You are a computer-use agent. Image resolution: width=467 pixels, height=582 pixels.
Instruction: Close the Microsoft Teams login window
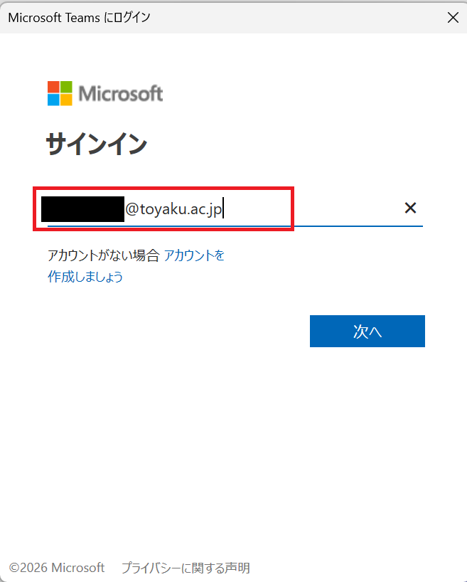tap(453, 18)
